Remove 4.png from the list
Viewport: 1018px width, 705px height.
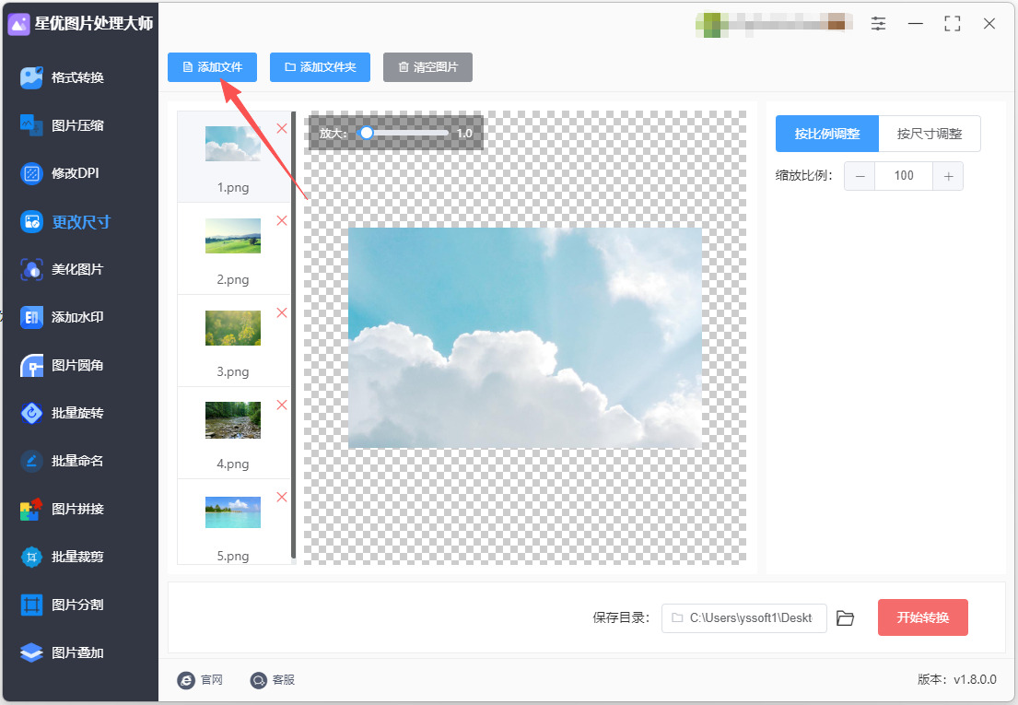pyautogui.click(x=282, y=405)
